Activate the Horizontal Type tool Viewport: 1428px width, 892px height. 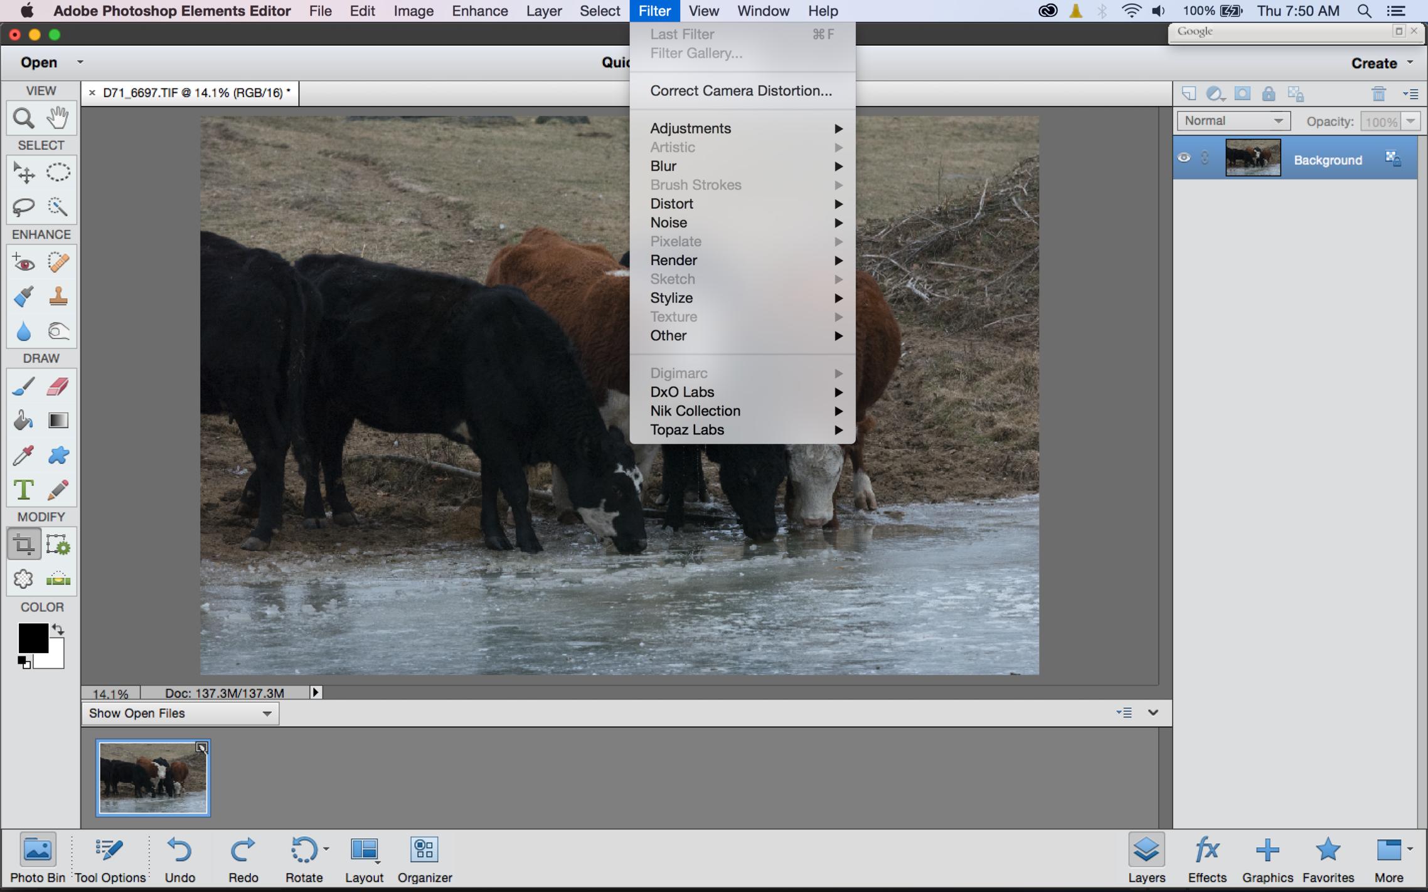23,490
